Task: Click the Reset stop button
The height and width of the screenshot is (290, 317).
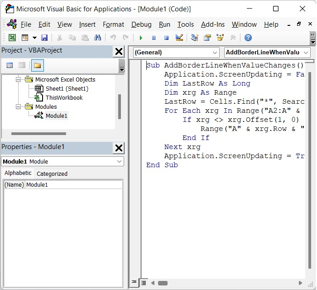Action: 166,38
